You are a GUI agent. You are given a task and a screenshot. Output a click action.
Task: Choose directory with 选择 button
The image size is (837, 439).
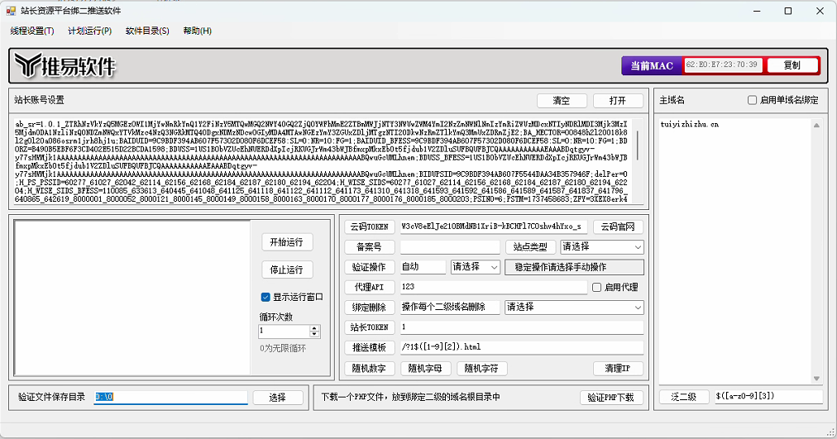coord(278,398)
